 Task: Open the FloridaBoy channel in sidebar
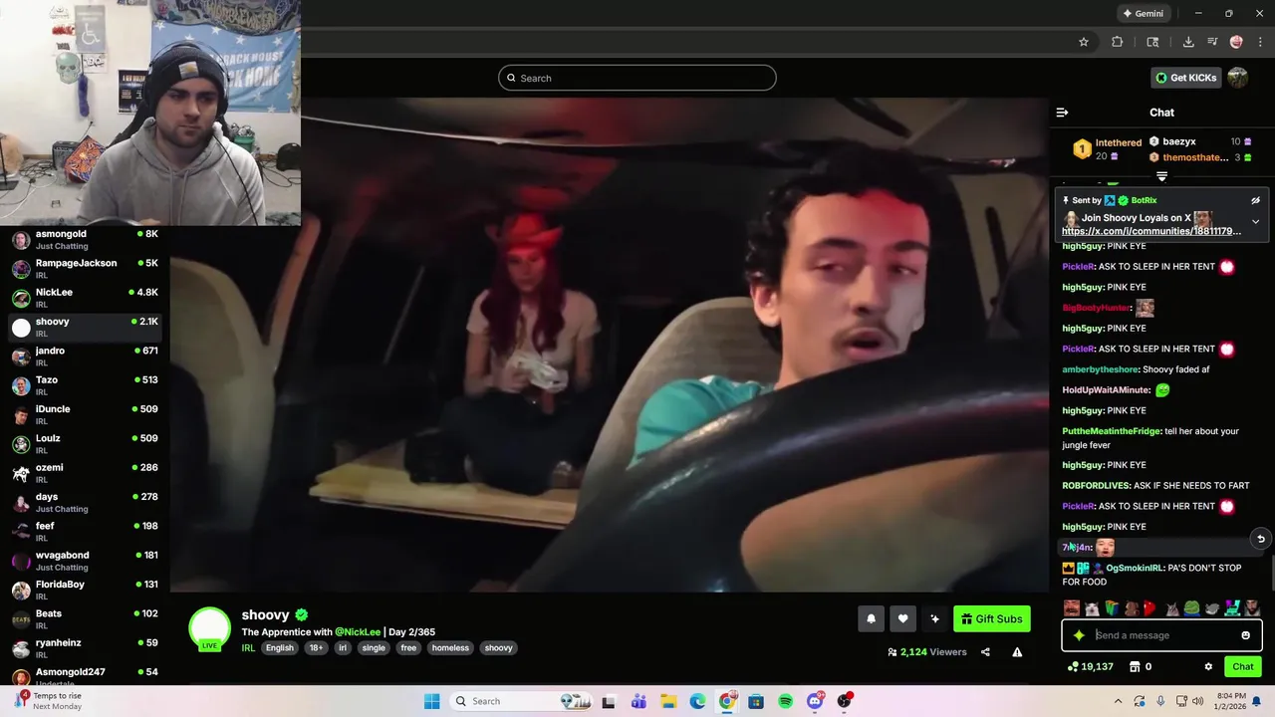(x=85, y=589)
